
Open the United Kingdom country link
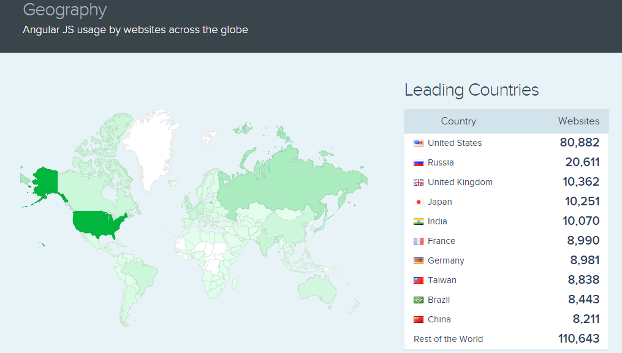point(460,182)
